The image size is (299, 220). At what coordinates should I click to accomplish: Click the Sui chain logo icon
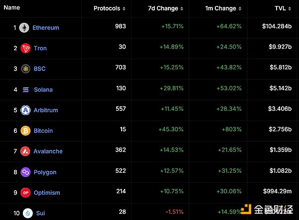pos(27,213)
